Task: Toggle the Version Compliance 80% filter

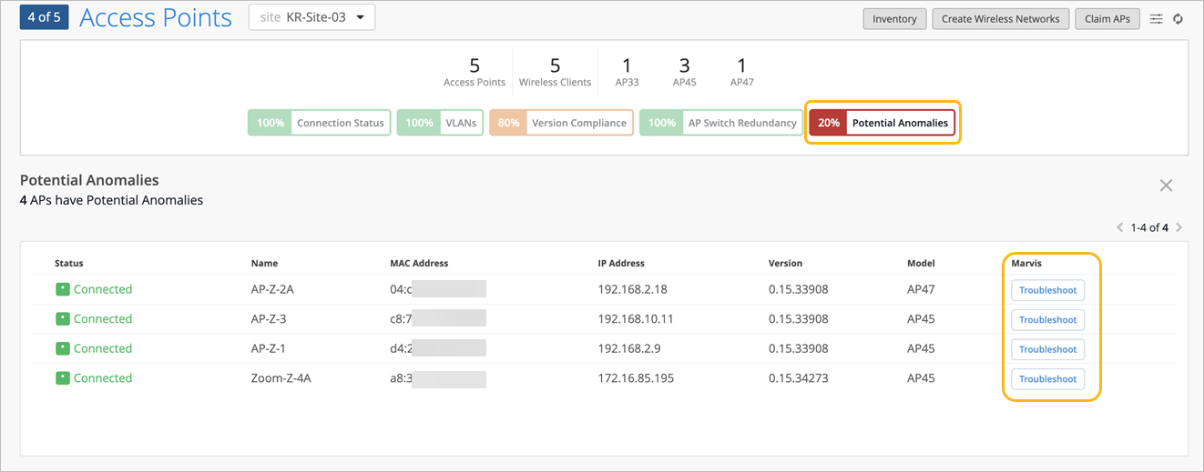Action: (x=561, y=123)
